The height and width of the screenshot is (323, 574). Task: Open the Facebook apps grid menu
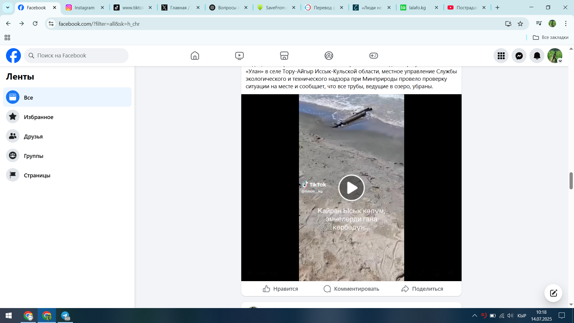(x=501, y=56)
